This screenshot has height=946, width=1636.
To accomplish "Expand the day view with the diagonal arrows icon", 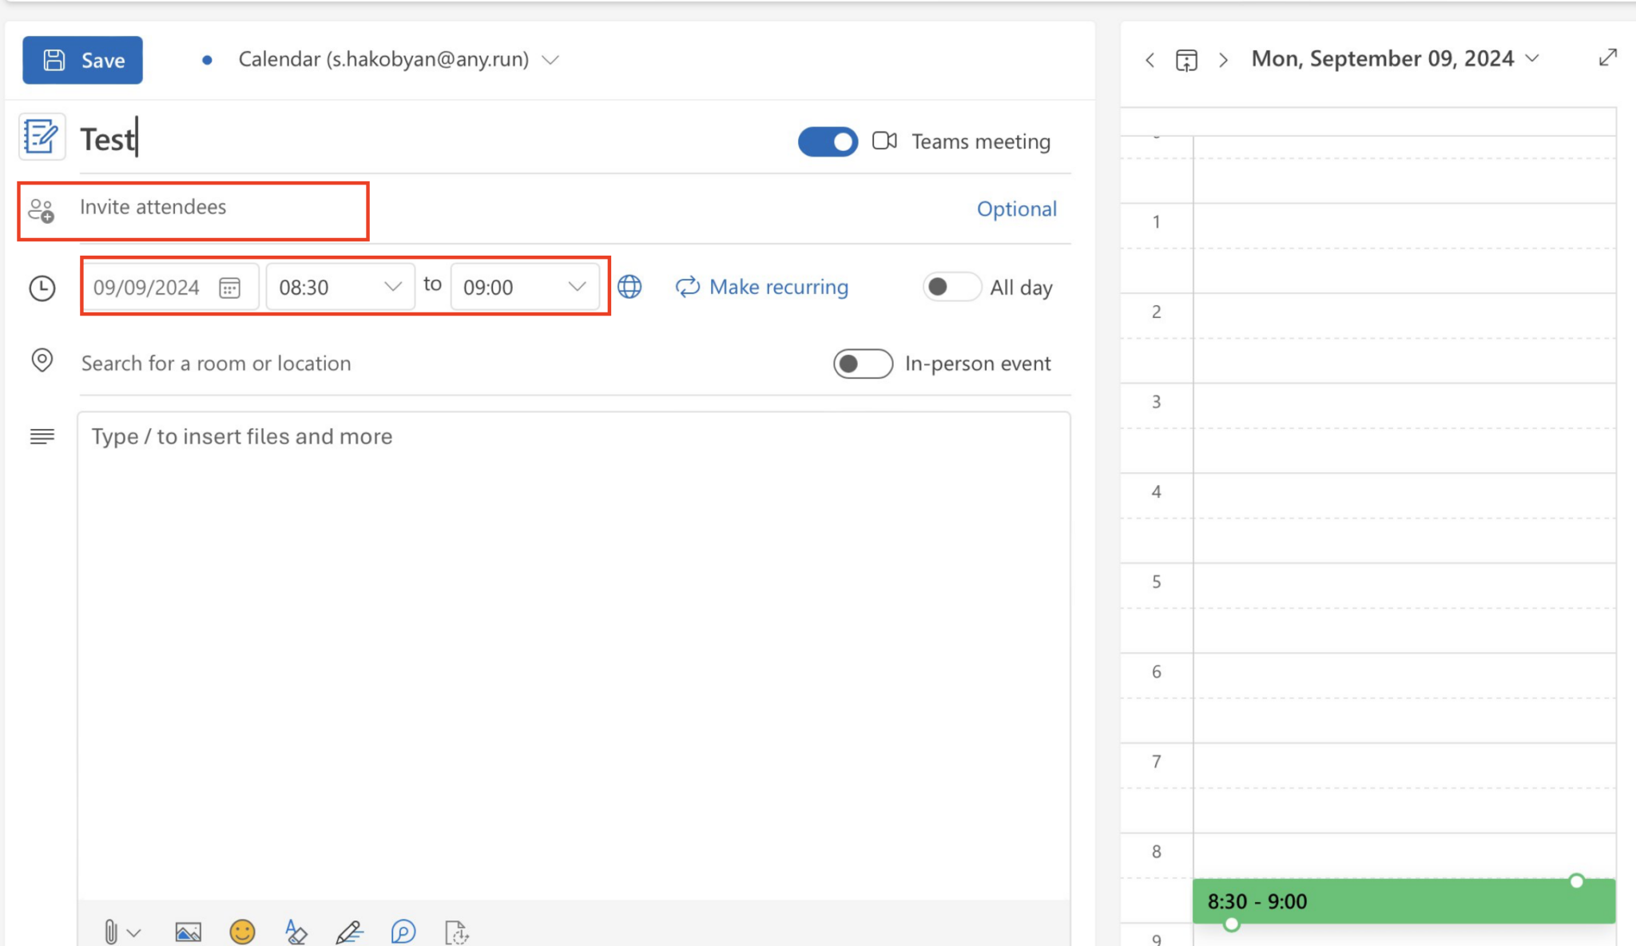I will coord(1608,58).
